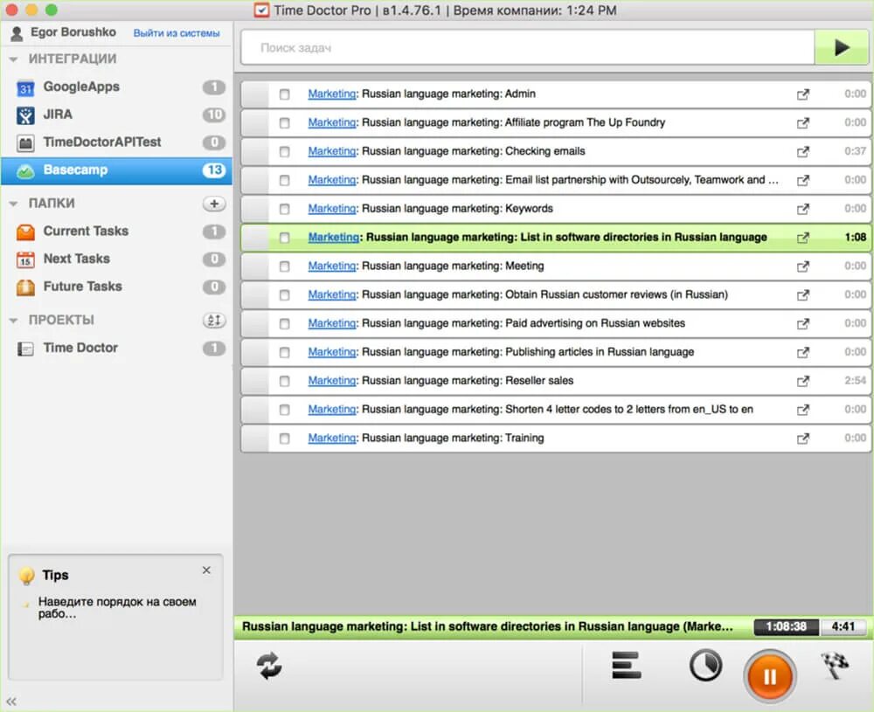Check the Admin task checkbox
874x712 pixels.
[284, 94]
